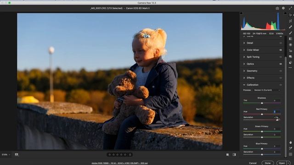
Task: Click the girl's photo preview
Action: point(119,82)
